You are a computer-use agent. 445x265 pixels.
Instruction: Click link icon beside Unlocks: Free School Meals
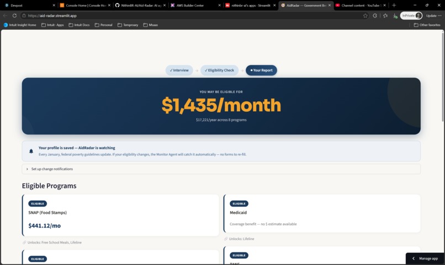tap(24, 242)
